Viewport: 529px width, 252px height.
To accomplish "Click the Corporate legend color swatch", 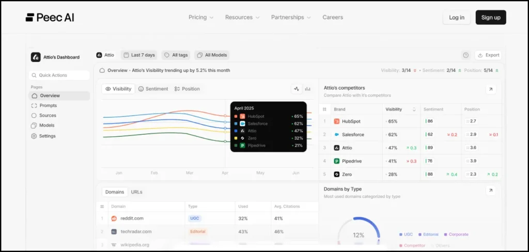I will (x=445, y=234).
